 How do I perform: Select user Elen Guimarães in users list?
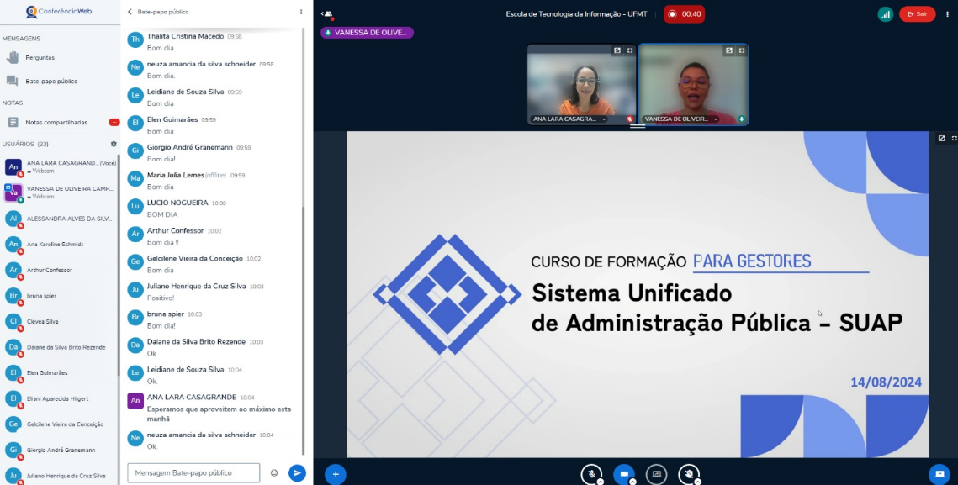tap(59, 372)
